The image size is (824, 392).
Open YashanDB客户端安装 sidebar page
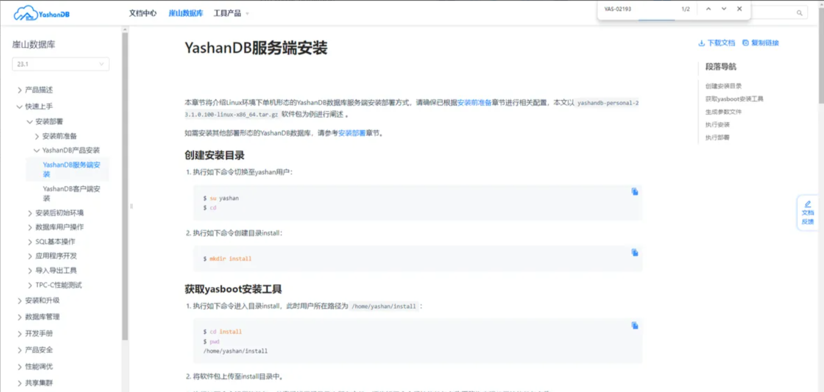point(72,193)
